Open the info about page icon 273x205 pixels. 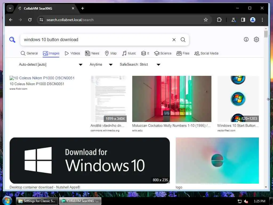pos(246,40)
